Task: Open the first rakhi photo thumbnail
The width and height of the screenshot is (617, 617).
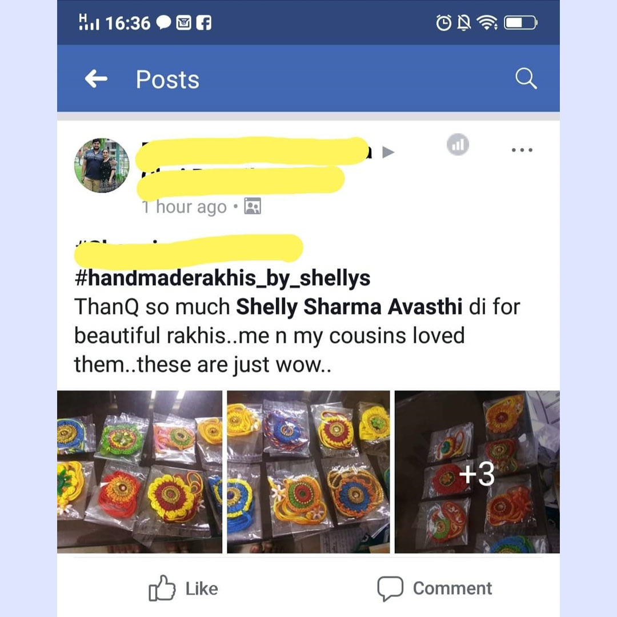Action: click(x=140, y=472)
